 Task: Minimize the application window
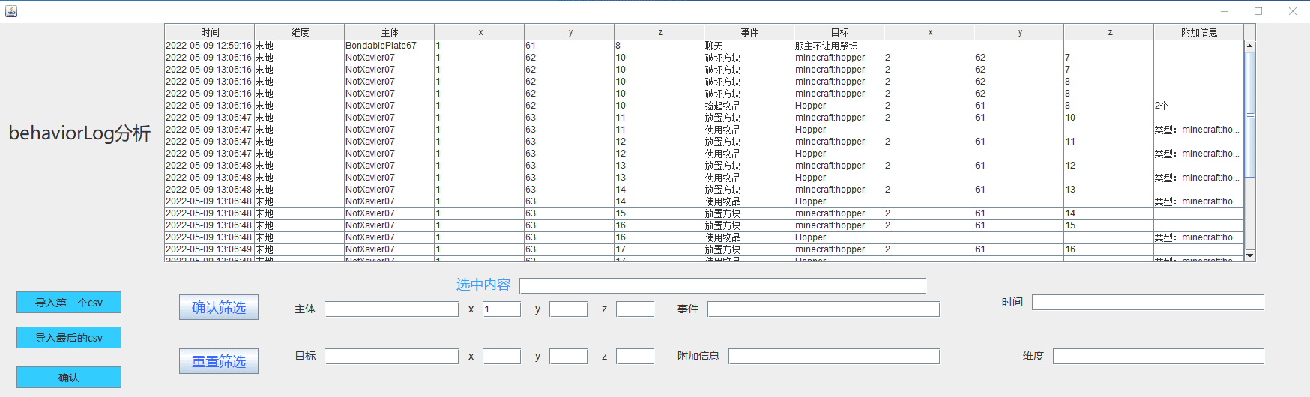(1225, 11)
